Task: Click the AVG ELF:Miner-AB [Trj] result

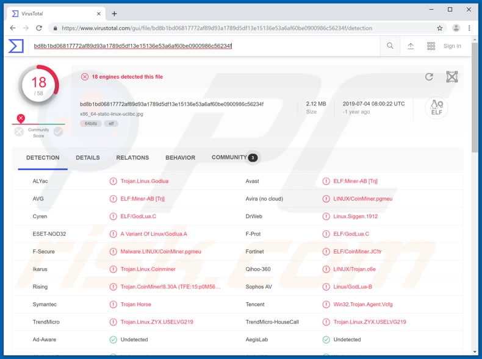Action: 143,199
